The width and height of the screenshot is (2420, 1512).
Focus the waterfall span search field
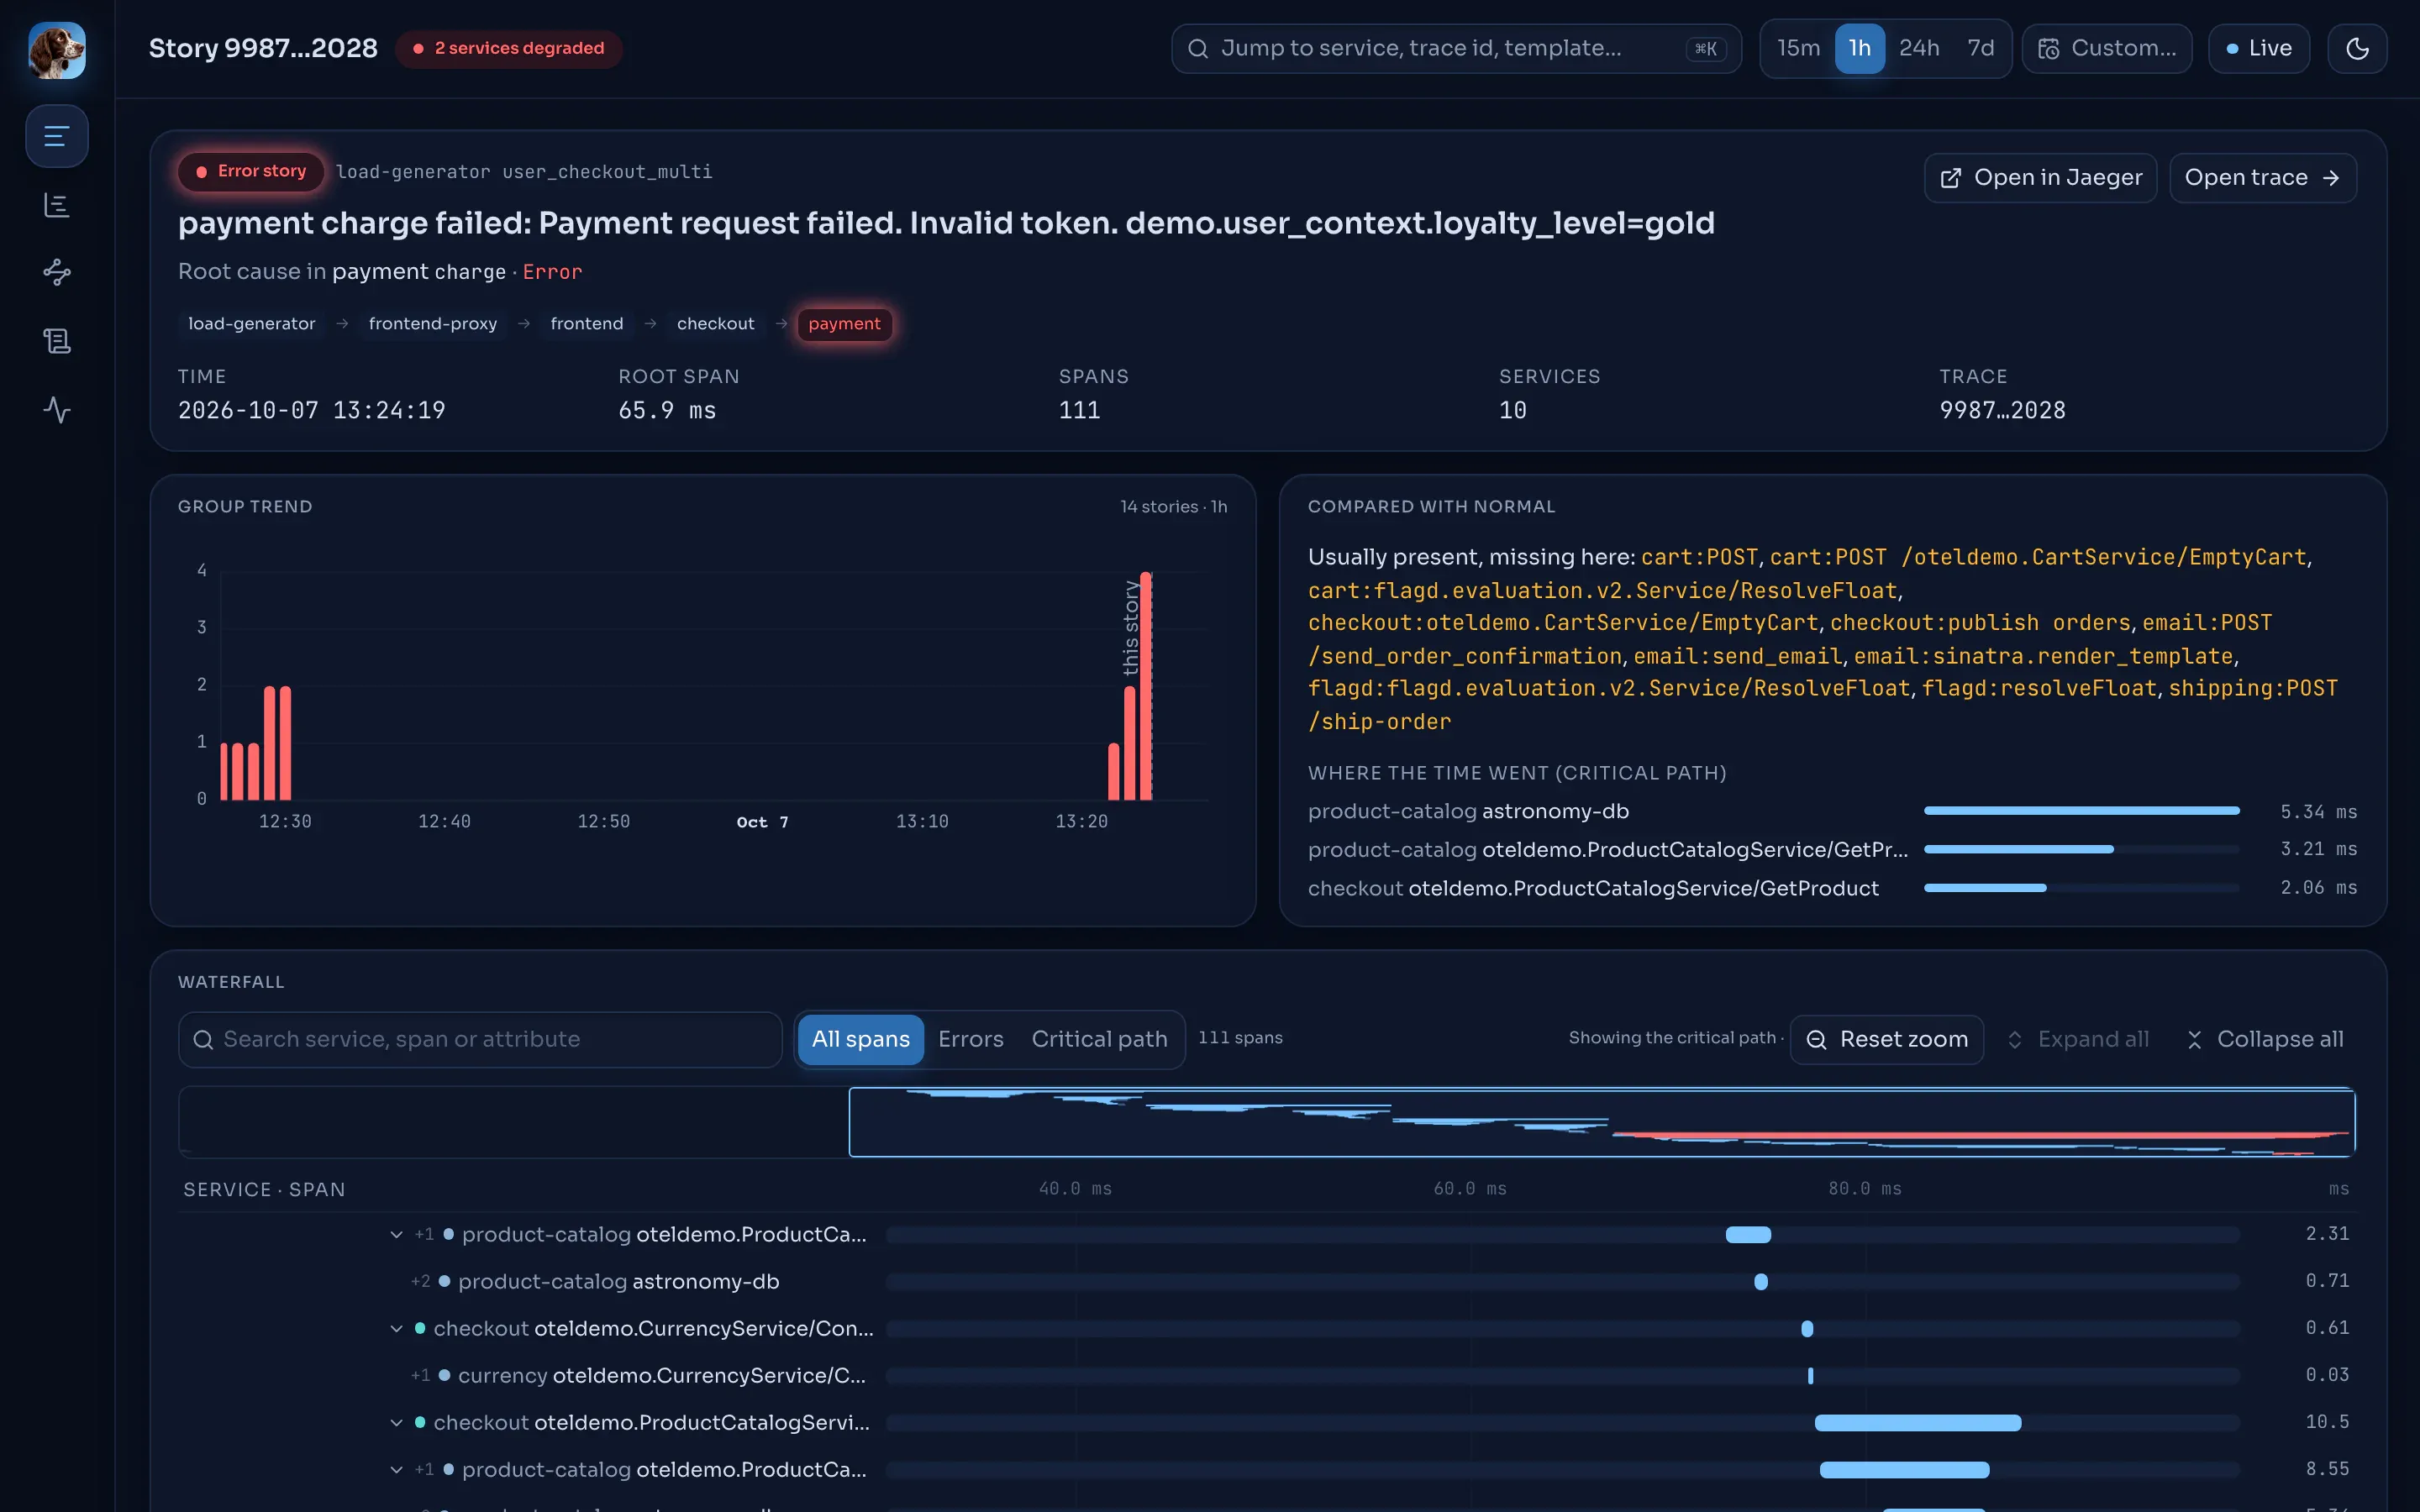pos(480,1040)
